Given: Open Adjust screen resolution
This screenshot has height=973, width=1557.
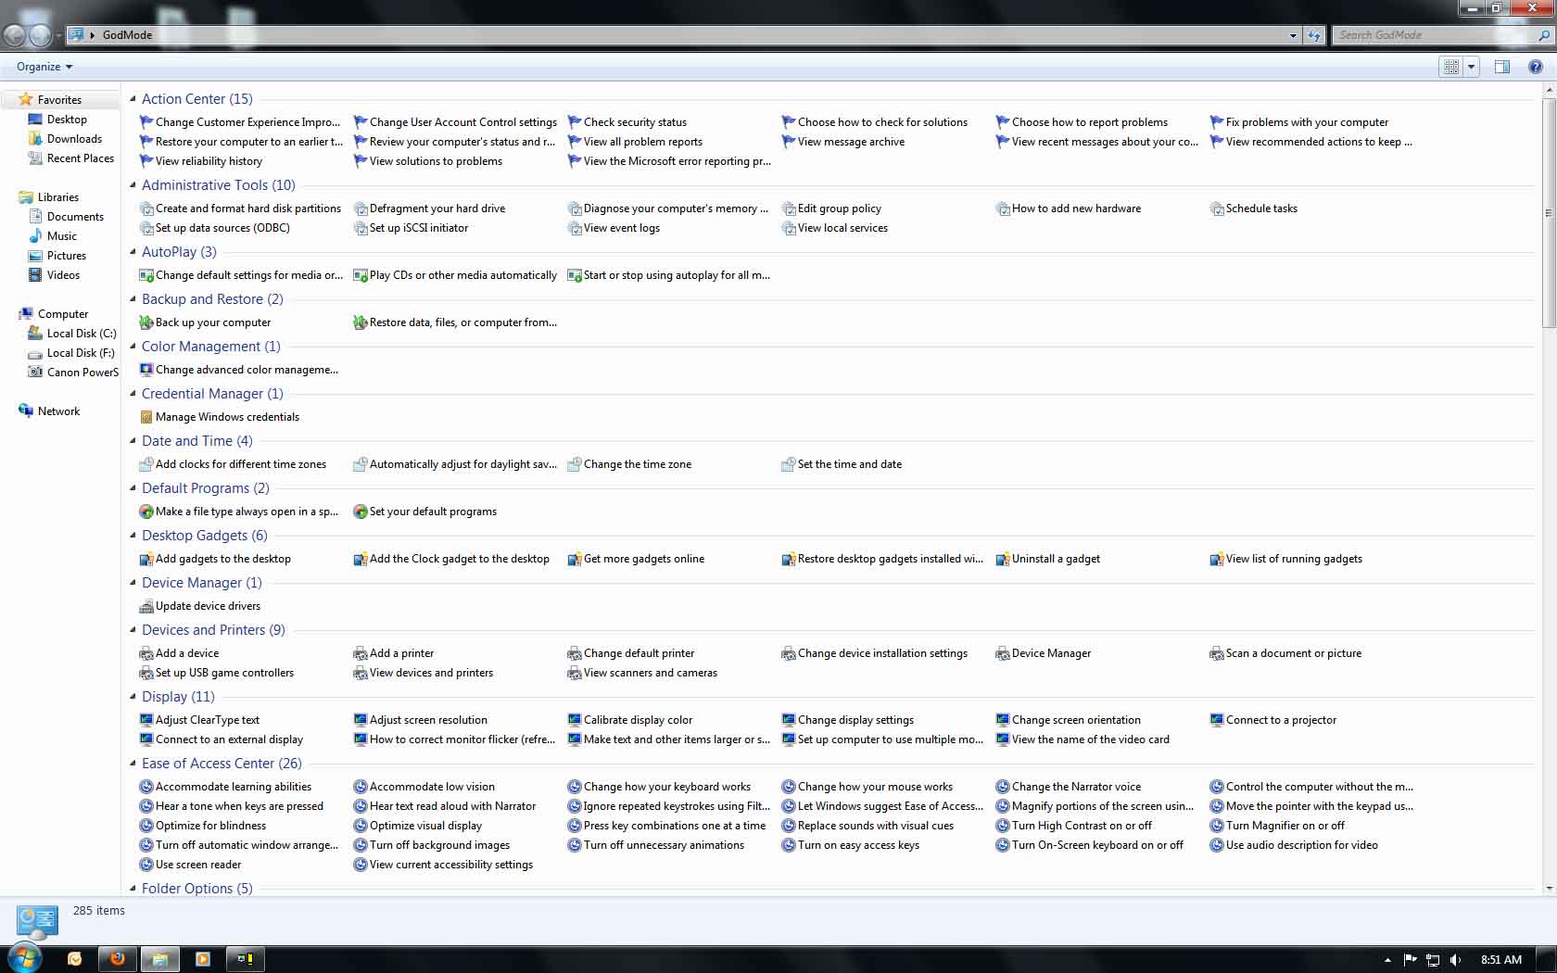Looking at the screenshot, I should [428, 720].
